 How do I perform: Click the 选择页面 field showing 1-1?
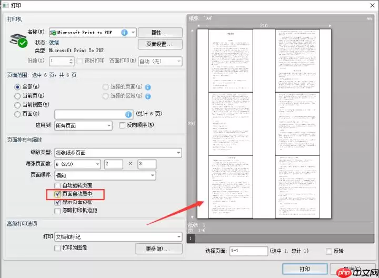pyautogui.click(x=248, y=251)
